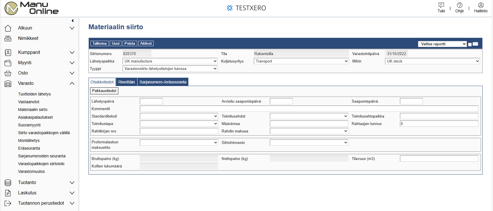Click into the Lähetyspäivä date field
The height and width of the screenshot is (211, 493).
coord(151,101)
